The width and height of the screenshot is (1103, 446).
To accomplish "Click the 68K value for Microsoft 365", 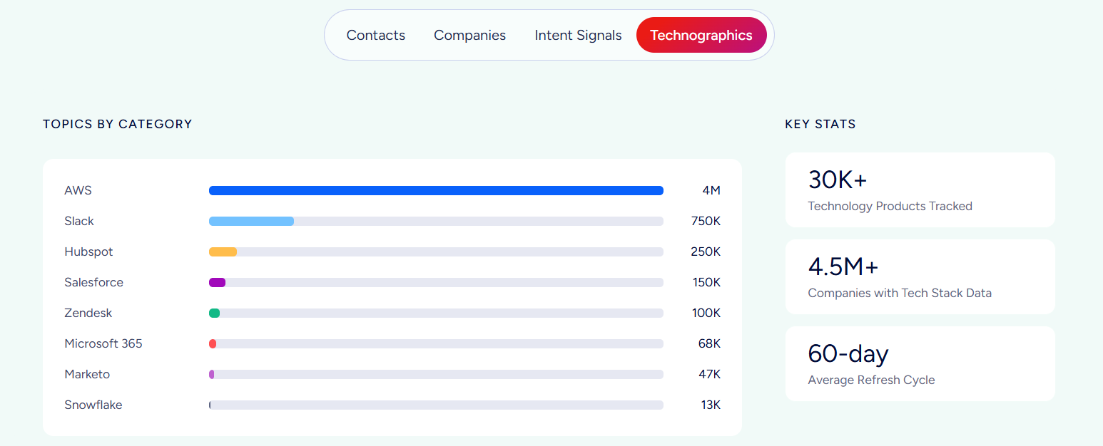I will [x=710, y=343].
